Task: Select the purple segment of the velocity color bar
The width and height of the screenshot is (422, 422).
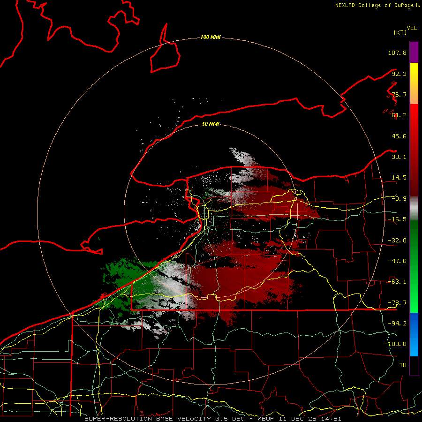Action: [414, 52]
